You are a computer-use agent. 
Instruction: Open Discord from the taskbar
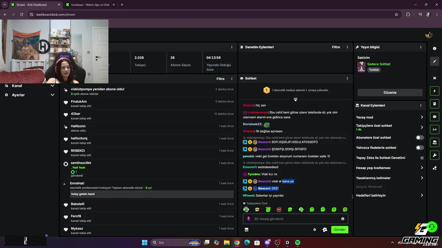[267, 242]
